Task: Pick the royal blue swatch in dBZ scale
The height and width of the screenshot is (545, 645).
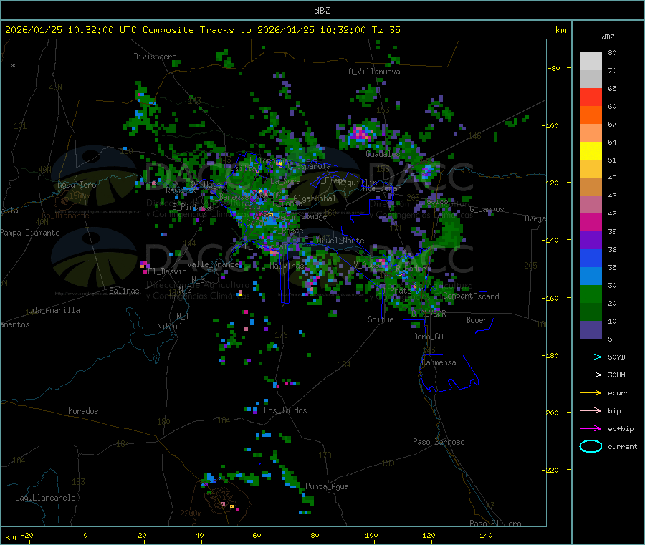Action: 591,258
